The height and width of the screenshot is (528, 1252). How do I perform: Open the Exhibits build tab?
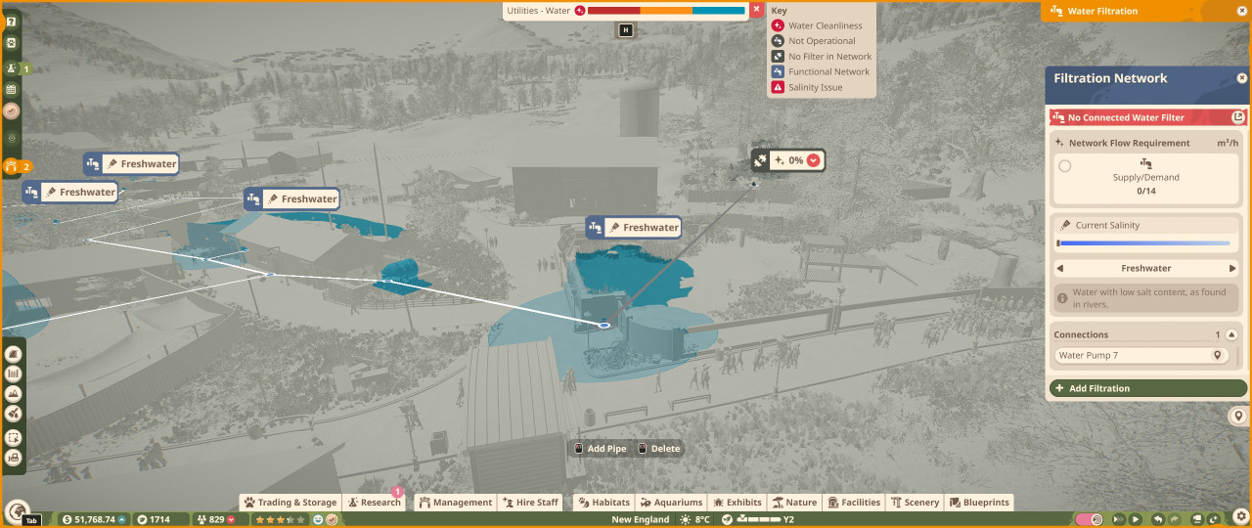click(x=738, y=502)
